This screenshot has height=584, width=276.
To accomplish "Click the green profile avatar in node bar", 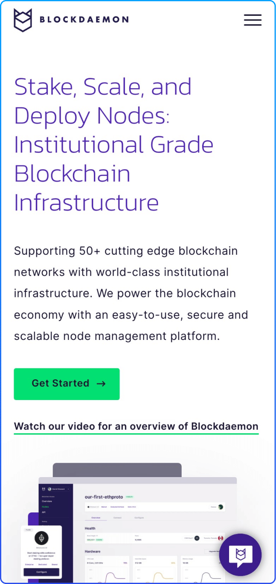I will pyautogui.click(x=221, y=507).
